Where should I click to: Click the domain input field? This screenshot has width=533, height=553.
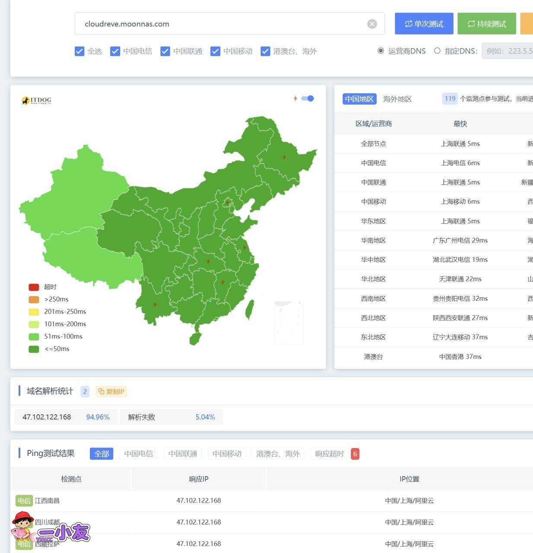pyautogui.click(x=220, y=24)
